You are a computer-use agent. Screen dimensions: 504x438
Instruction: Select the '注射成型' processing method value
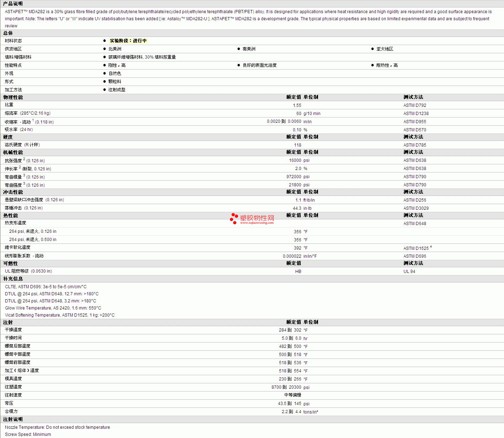tap(117, 90)
